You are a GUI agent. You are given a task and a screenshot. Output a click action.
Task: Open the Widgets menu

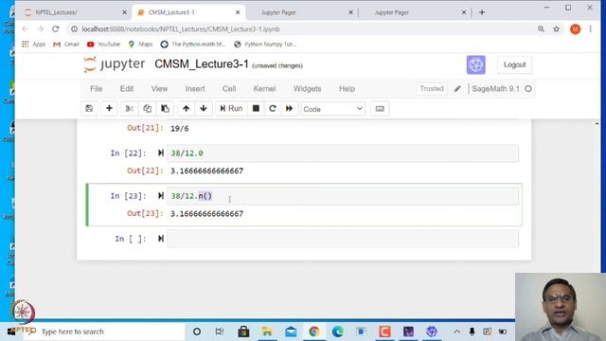pyautogui.click(x=307, y=88)
